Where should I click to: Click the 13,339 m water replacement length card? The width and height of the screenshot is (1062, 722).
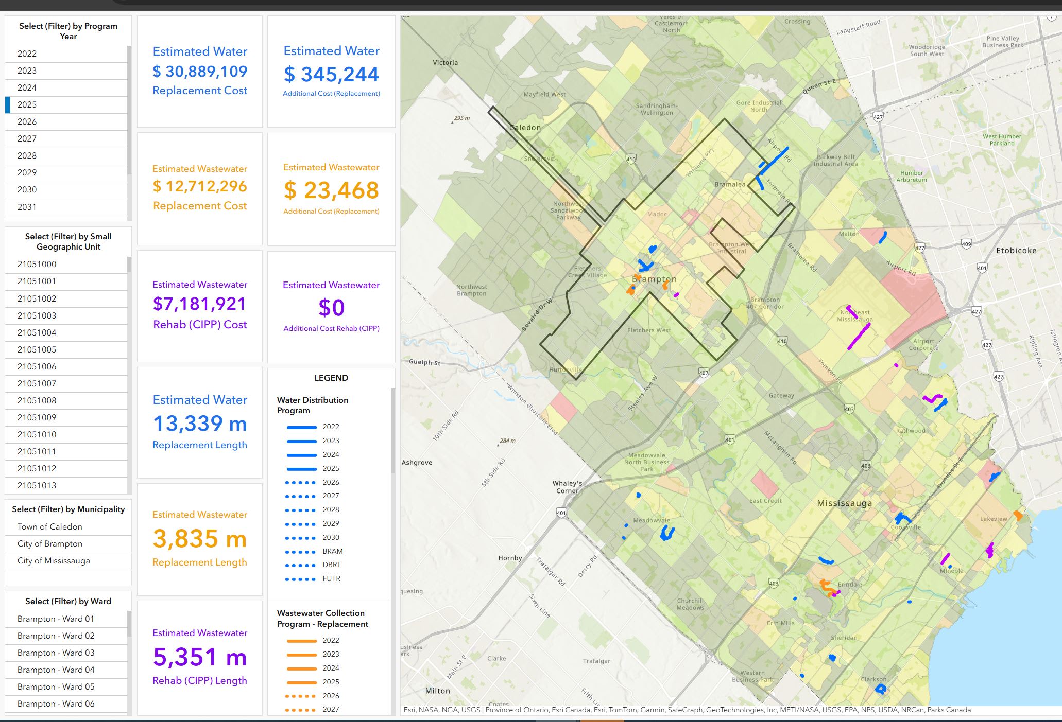pyautogui.click(x=200, y=422)
